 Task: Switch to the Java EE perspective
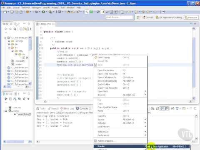coord(148,17)
